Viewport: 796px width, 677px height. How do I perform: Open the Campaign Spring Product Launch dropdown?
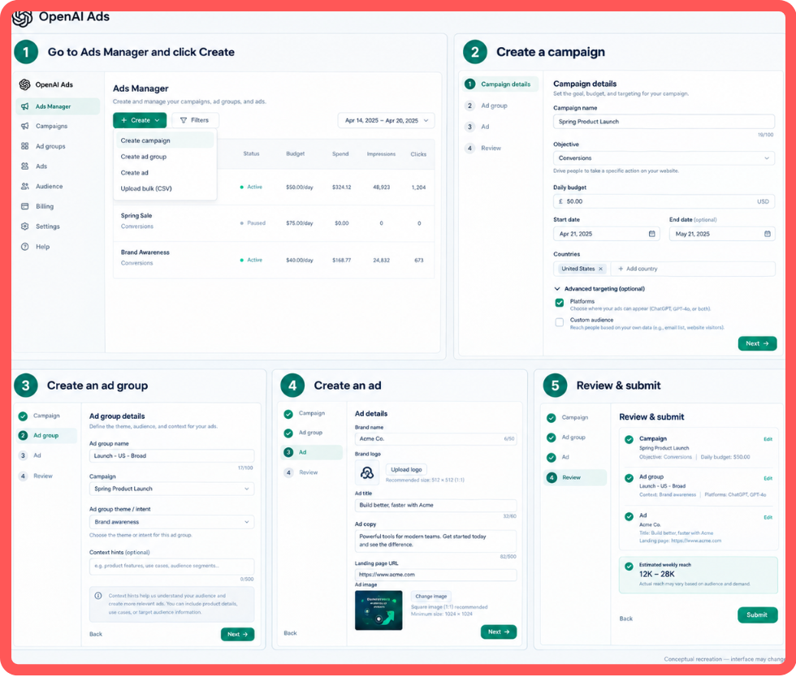pyautogui.click(x=171, y=489)
